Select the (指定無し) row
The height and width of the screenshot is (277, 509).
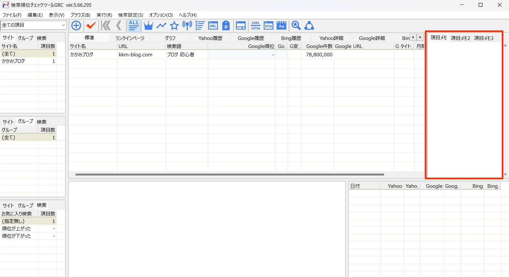[x=28, y=221]
